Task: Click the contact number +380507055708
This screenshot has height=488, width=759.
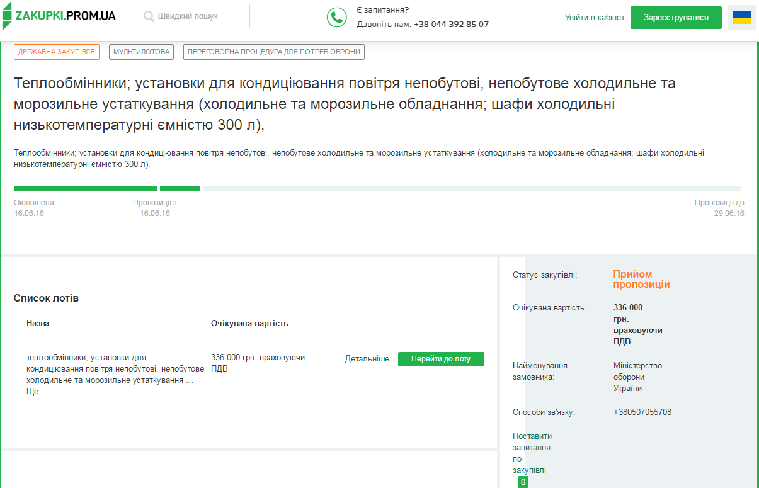Action: click(642, 412)
